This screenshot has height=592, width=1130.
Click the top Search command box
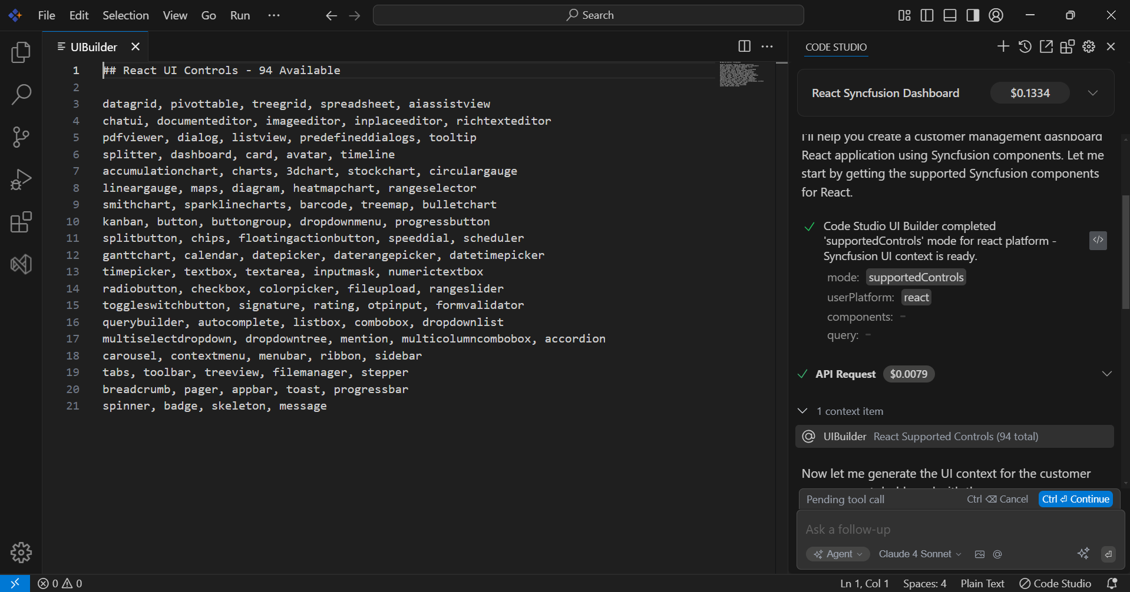click(x=589, y=15)
